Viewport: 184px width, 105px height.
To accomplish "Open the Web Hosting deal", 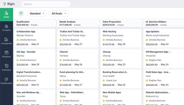I will (109, 31).
